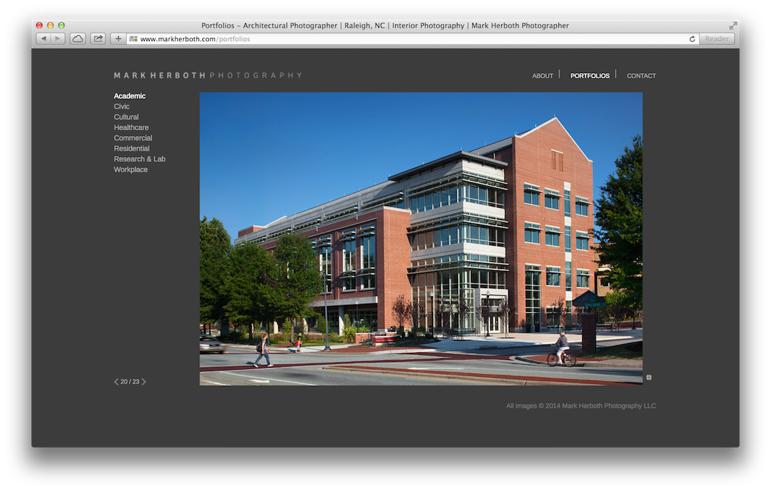The height and width of the screenshot is (491, 771).
Task: Reload the page with the refresh icon
Action: click(692, 39)
